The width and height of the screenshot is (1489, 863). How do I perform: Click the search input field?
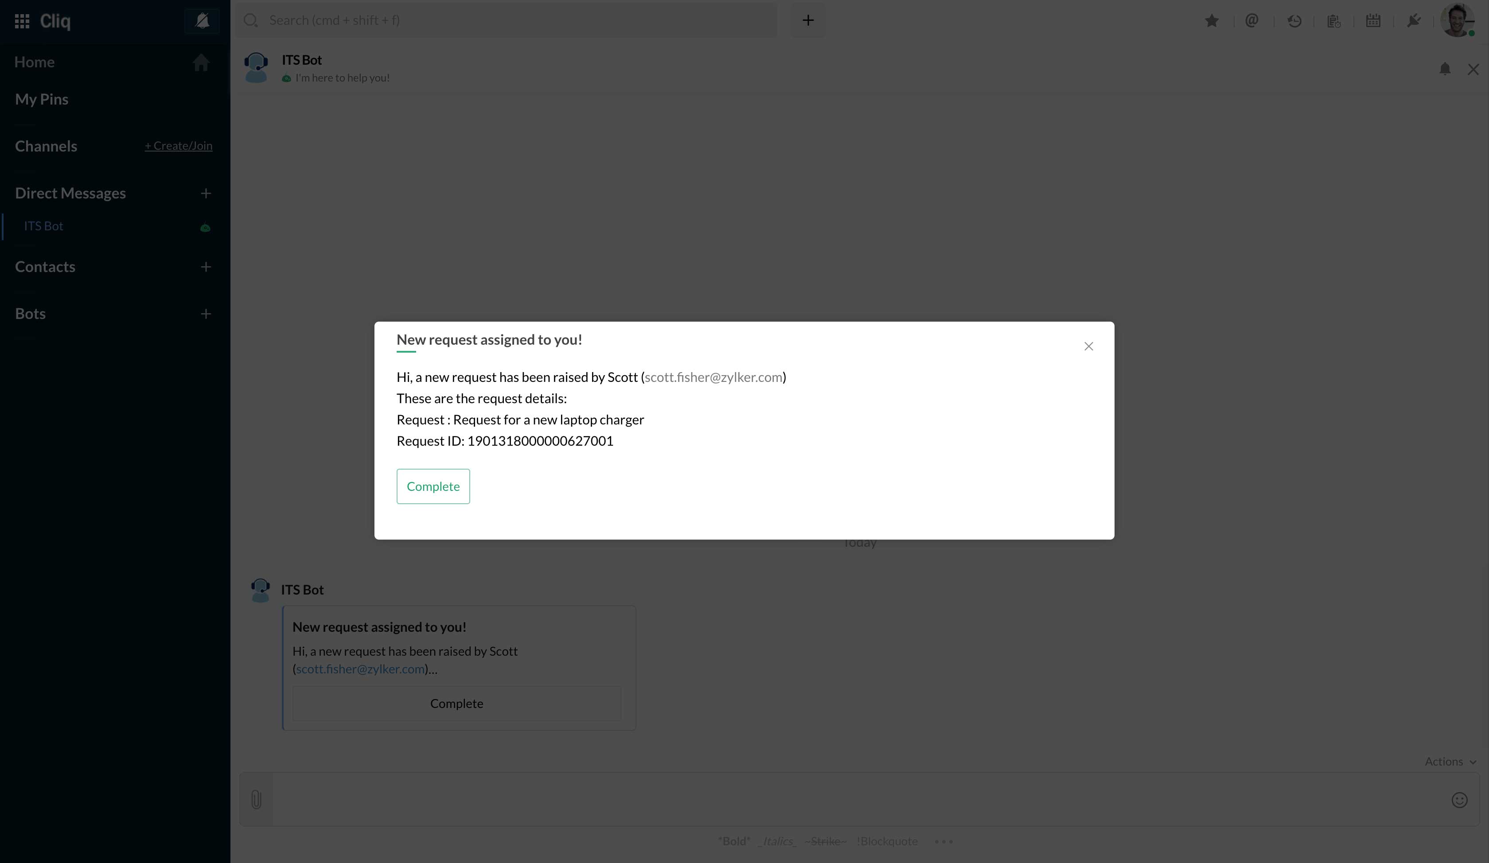click(508, 20)
